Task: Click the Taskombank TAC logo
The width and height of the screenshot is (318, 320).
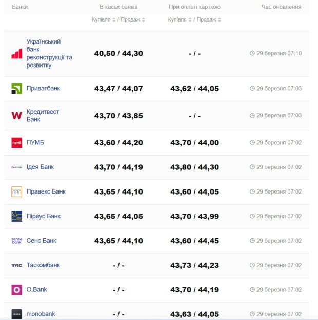Action: click(x=16, y=265)
